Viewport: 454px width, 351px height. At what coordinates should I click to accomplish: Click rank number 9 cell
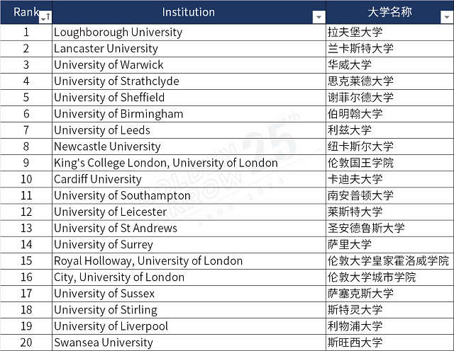tap(26, 163)
